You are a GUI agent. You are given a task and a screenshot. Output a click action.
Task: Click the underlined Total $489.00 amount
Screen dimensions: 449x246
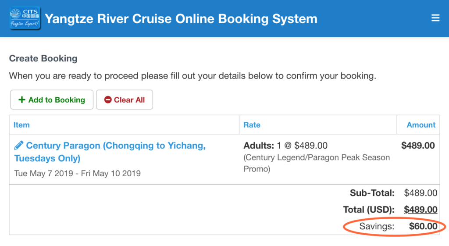tap(420, 210)
